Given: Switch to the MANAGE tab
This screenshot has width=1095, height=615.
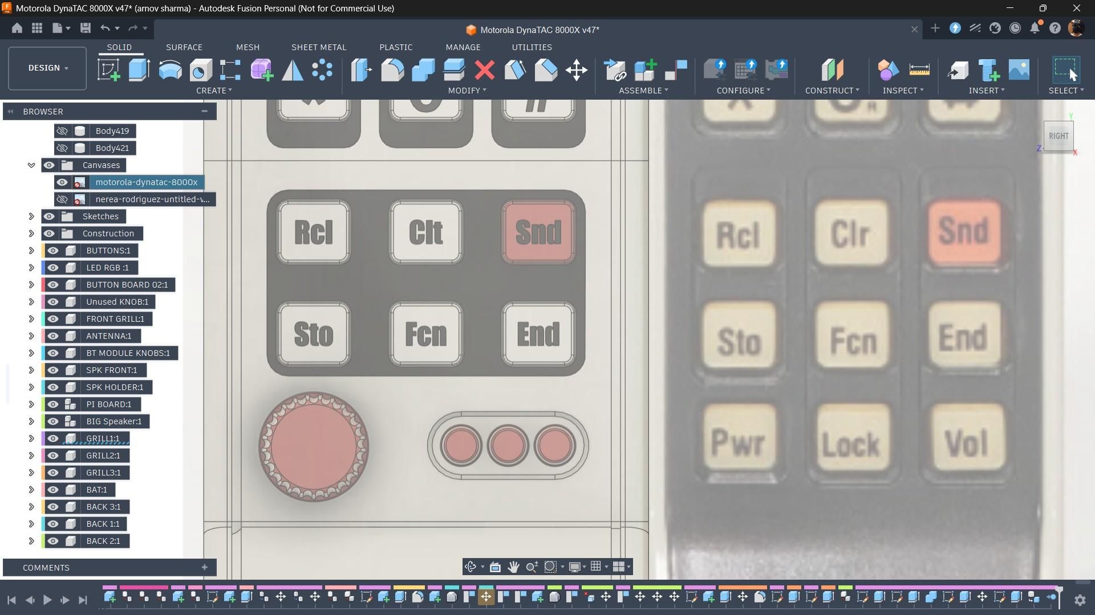Looking at the screenshot, I should (463, 47).
